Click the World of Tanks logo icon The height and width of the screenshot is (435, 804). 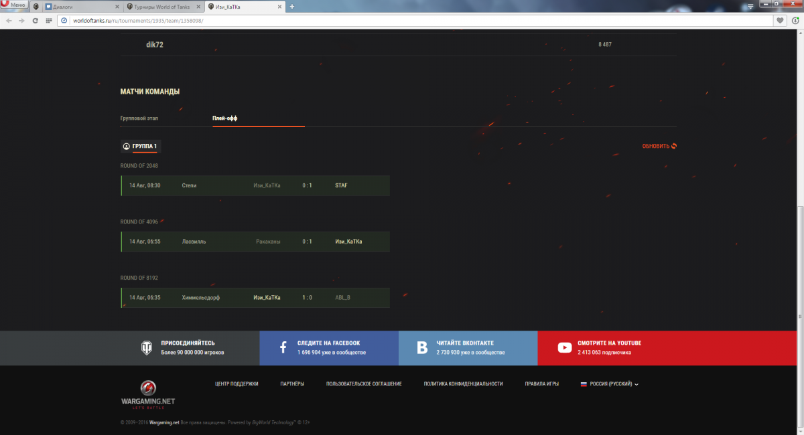pos(146,347)
